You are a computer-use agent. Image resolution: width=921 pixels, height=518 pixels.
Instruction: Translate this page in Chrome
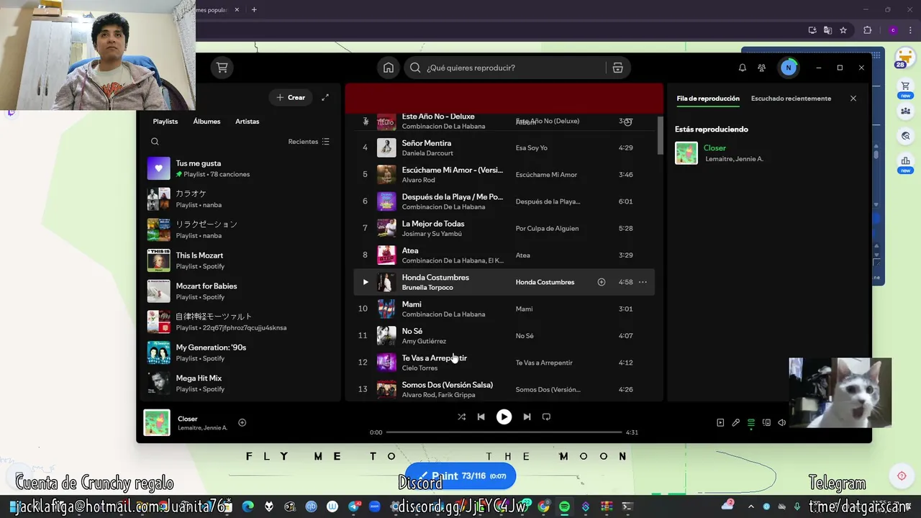point(827,30)
